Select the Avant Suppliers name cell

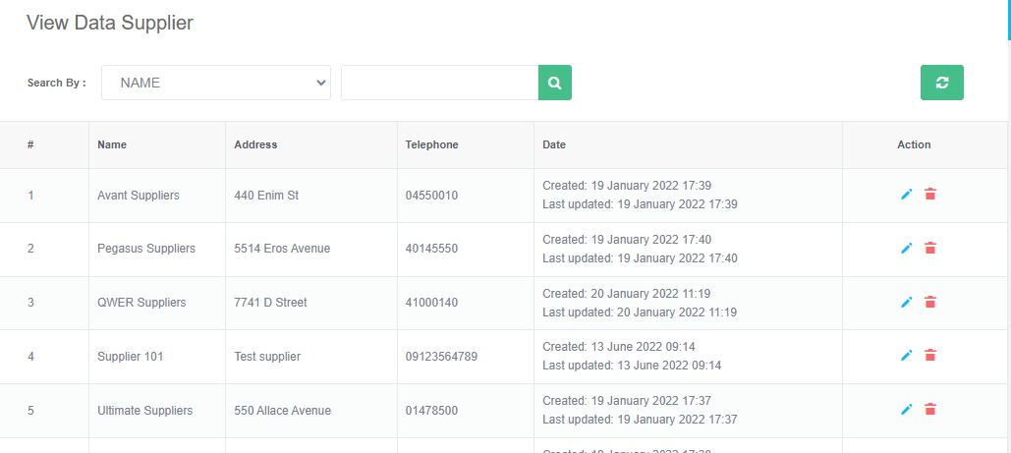pos(139,196)
